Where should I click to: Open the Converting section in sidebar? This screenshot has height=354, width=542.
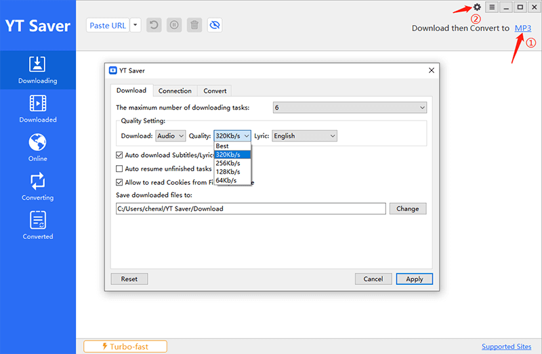point(38,187)
